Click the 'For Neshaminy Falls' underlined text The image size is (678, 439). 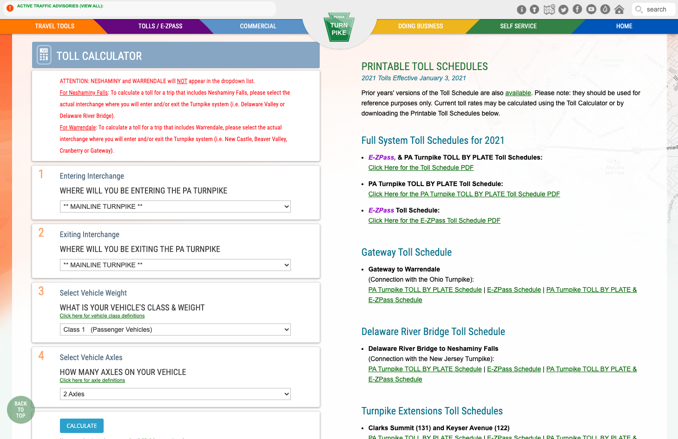pos(84,93)
